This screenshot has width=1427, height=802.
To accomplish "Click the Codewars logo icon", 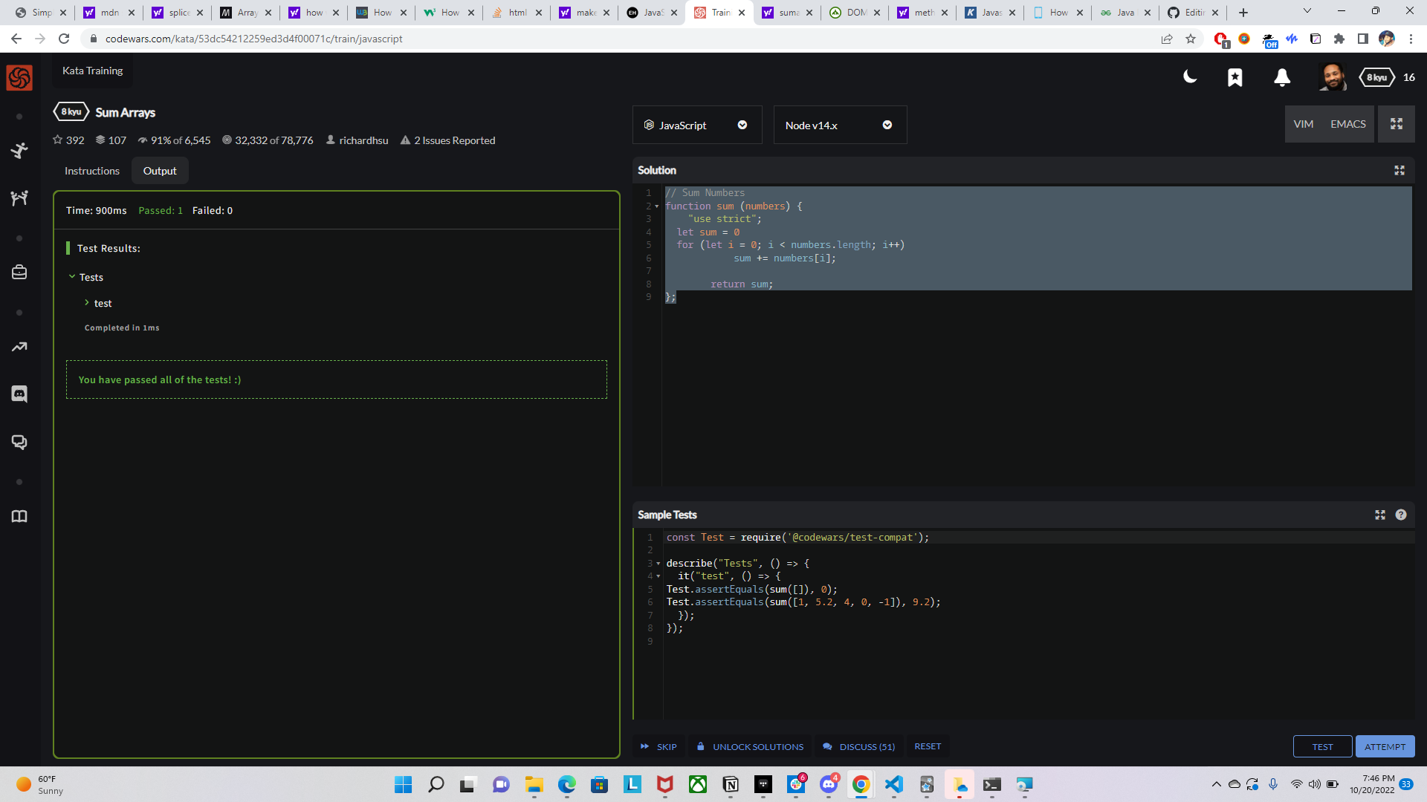I will pos(19,77).
